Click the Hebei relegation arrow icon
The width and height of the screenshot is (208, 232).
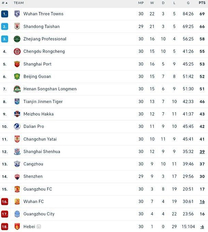39,227
